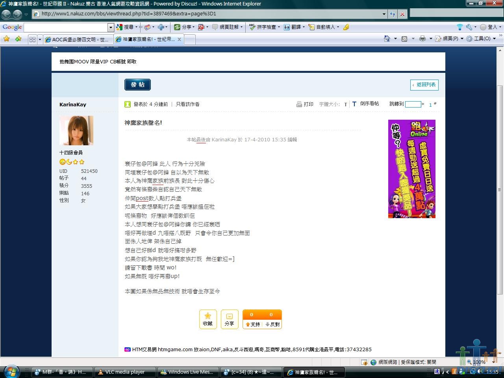This screenshot has height=378, width=504.
Task: Click the 收藏 star button
Action: 208,319
